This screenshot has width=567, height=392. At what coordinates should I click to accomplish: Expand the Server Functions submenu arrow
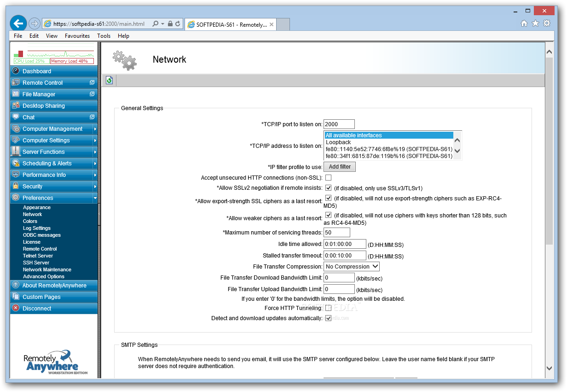point(95,152)
